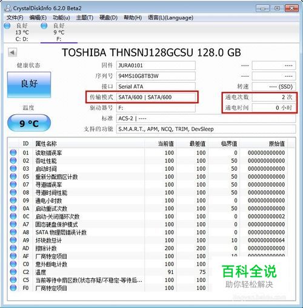Select raw value 000000000064 of 坏块数总计
Image resolution: width=303 pixels, height=308 pixels.
pyautogui.click(x=267, y=240)
